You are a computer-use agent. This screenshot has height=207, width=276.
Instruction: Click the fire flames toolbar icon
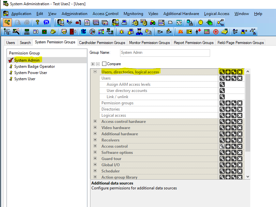[x=180, y=32]
